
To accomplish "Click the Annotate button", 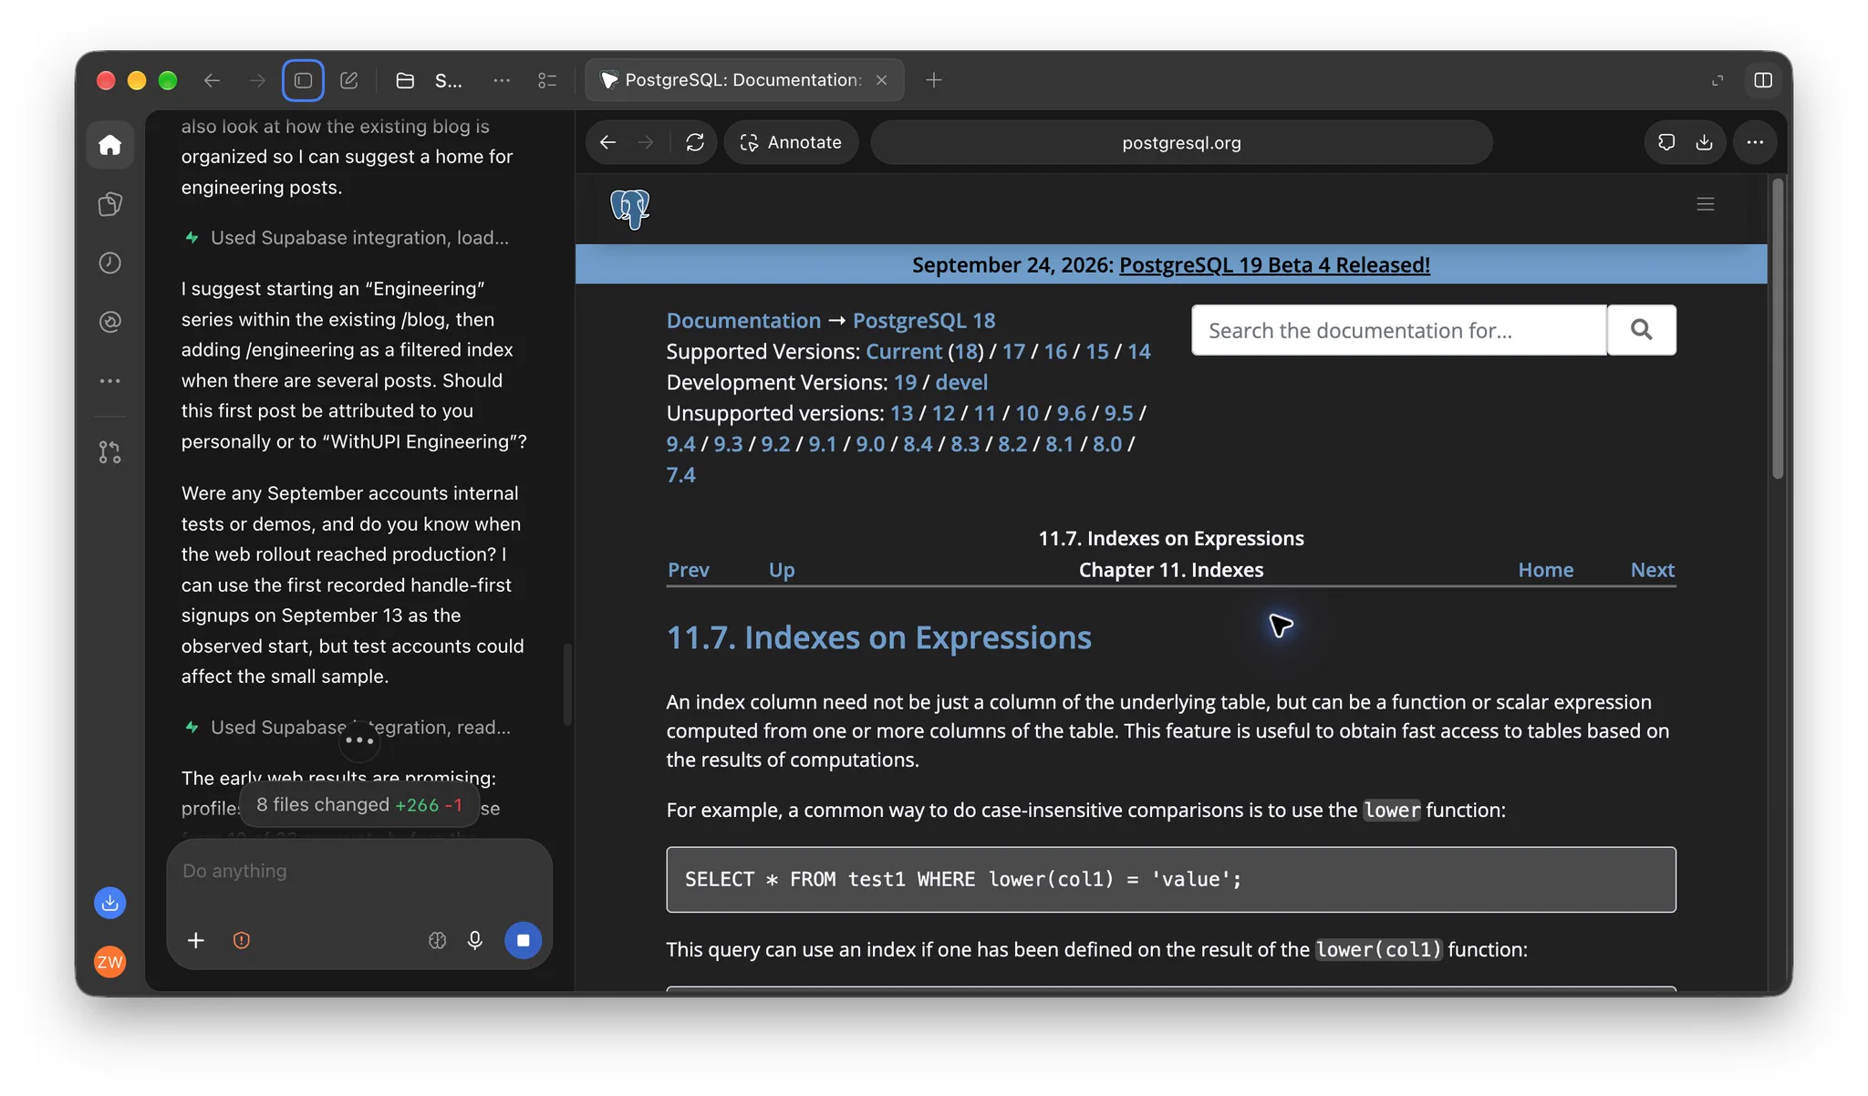I will pyautogui.click(x=791, y=142).
